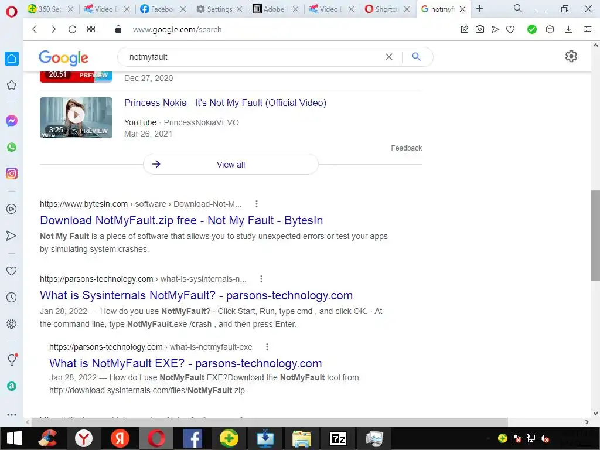Open the extensions cube icon

point(550,29)
